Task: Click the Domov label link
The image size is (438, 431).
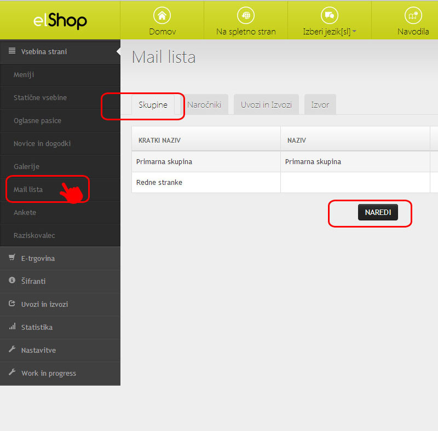Action: point(162,32)
